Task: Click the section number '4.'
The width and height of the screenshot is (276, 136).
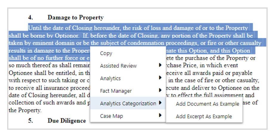Action: click(x=31, y=18)
